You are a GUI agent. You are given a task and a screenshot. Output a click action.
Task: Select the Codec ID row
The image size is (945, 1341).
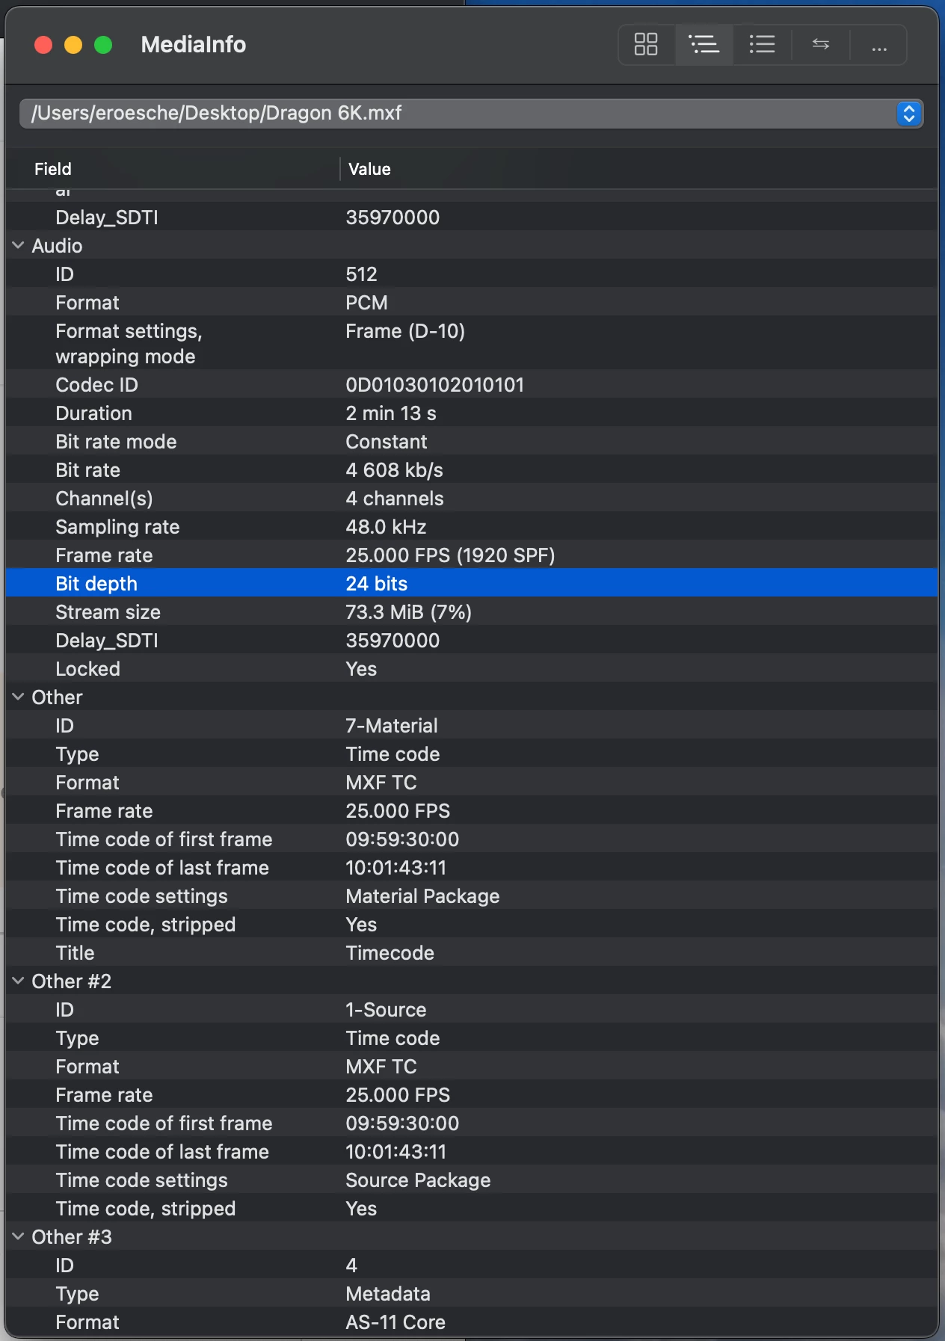coord(472,384)
